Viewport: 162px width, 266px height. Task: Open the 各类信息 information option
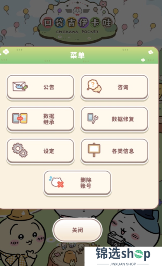(114, 151)
